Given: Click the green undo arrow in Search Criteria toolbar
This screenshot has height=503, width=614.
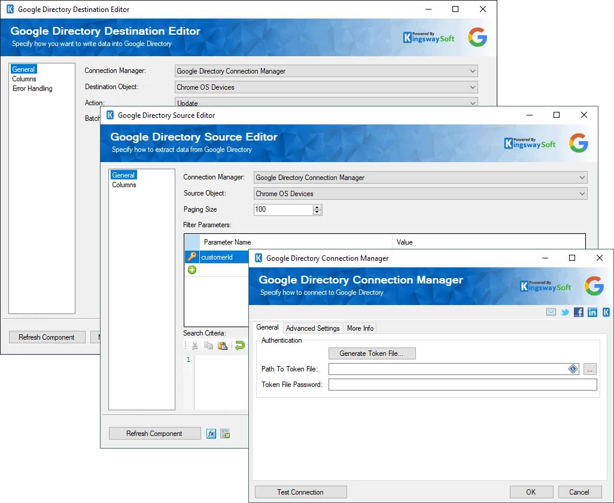Looking at the screenshot, I should click(239, 345).
